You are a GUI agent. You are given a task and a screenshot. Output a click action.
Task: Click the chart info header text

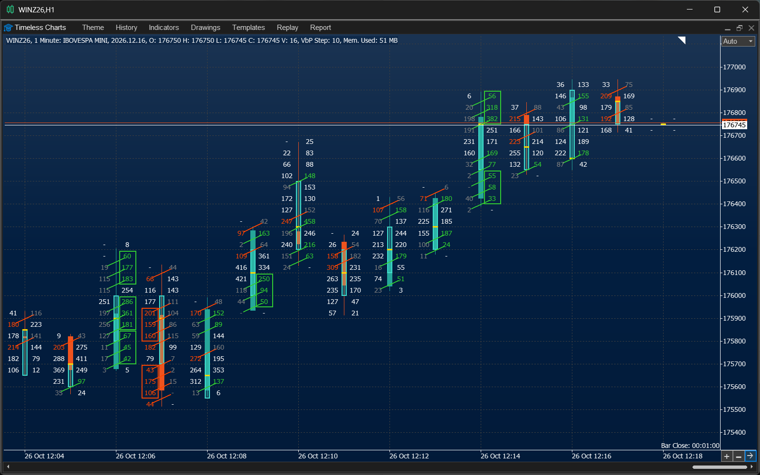click(202, 40)
